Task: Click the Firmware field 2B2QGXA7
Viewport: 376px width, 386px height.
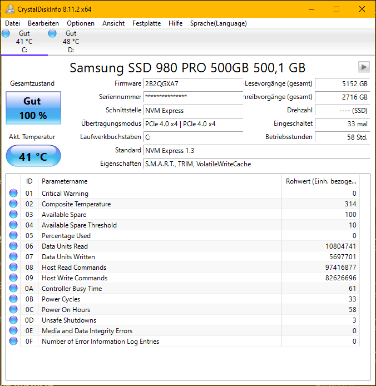Action: [194, 83]
